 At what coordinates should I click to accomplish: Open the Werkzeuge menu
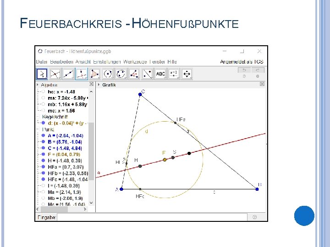point(135,62)
